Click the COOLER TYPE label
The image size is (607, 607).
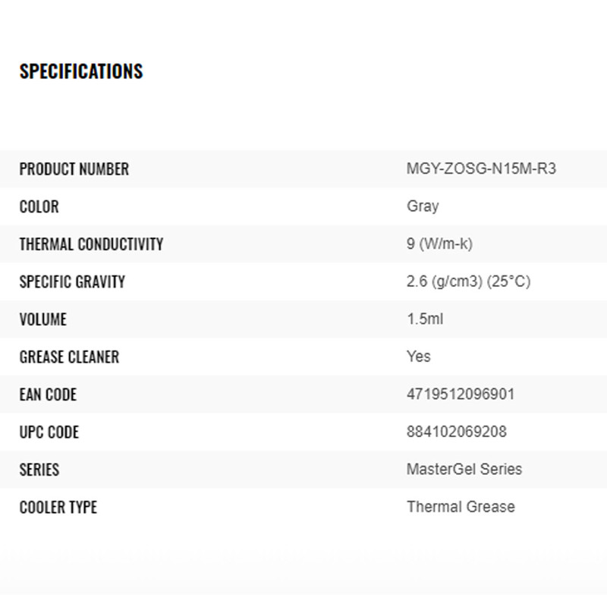[58, 507]
